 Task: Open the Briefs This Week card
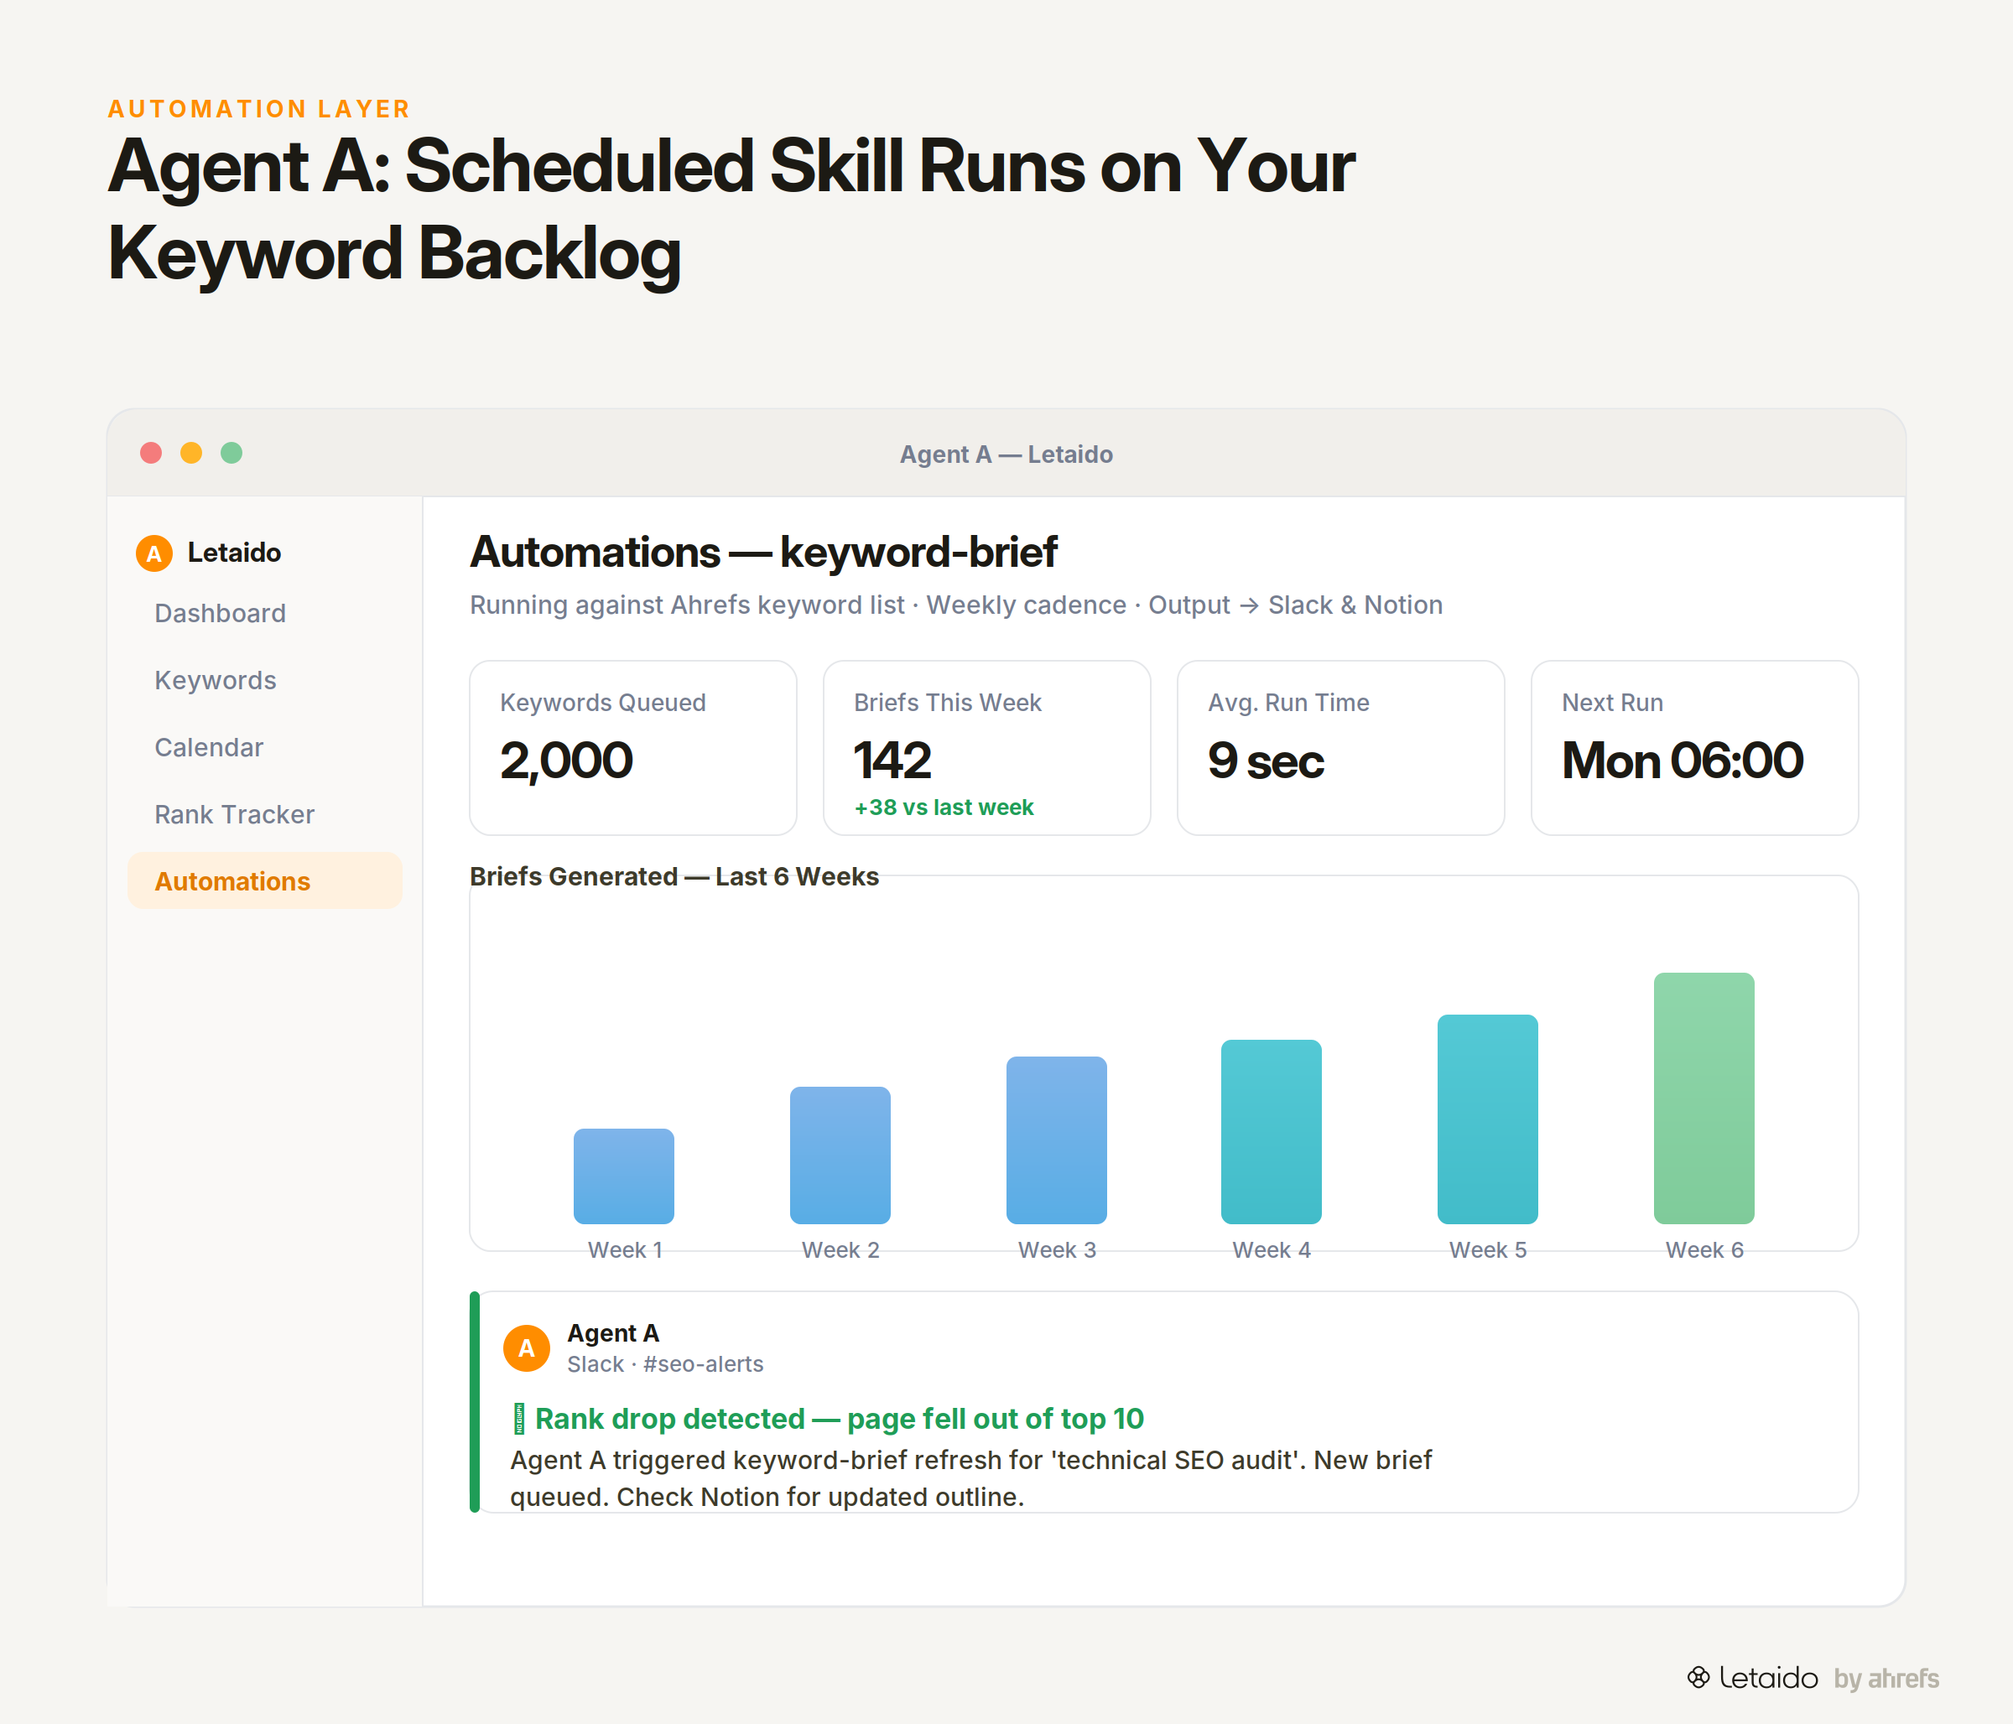point(987,748)
